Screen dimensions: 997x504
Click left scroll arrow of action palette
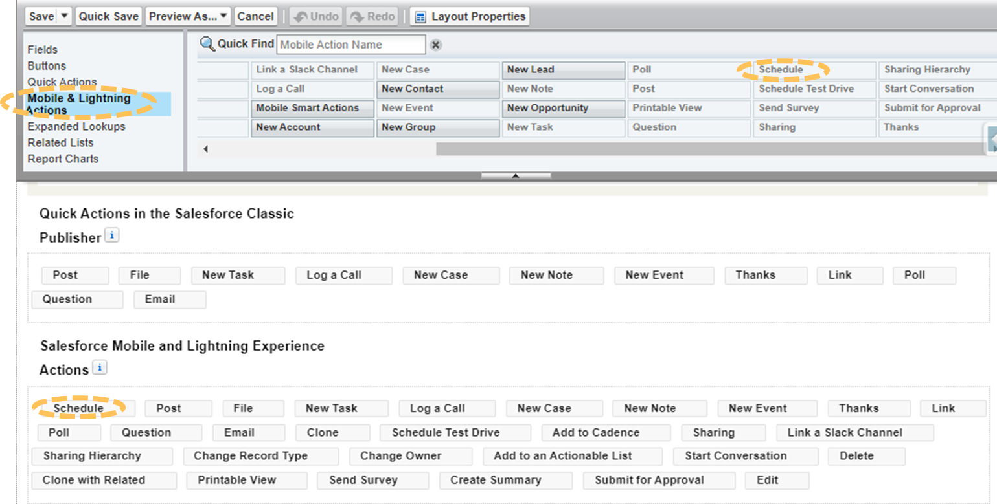pos(205,149)
